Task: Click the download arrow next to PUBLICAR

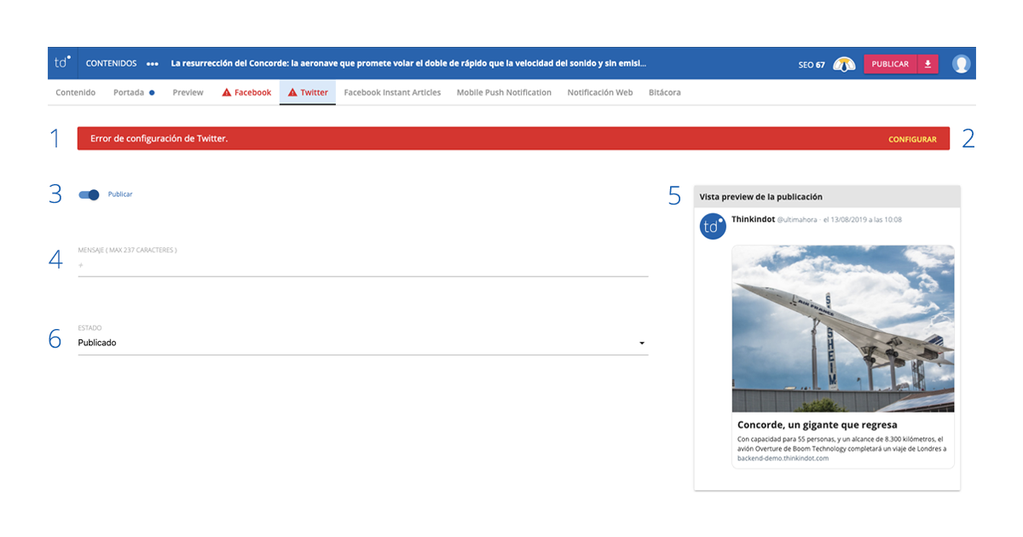Action: click(x=928, y=64)
